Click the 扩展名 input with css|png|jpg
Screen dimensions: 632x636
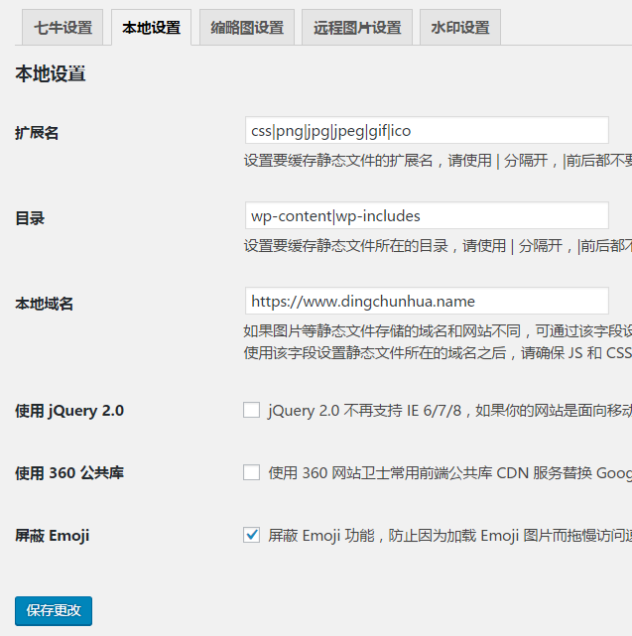point(427,130)
